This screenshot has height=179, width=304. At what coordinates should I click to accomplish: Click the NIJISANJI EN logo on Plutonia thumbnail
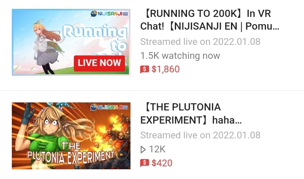coord(109,107)
